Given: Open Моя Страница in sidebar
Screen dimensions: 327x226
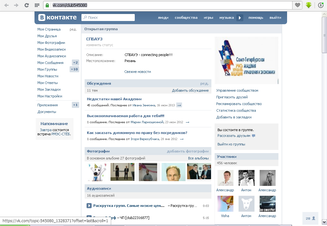Looking at the screenshot, I should [x=49, y=29].
